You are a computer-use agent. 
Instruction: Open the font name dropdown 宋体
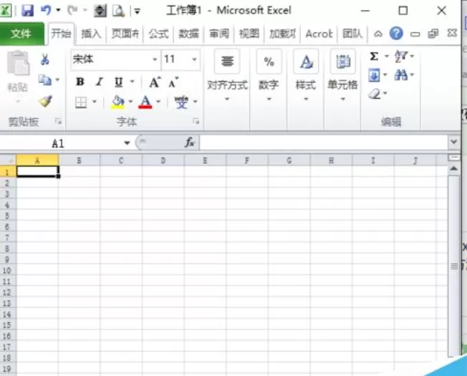tap(155, 59)
